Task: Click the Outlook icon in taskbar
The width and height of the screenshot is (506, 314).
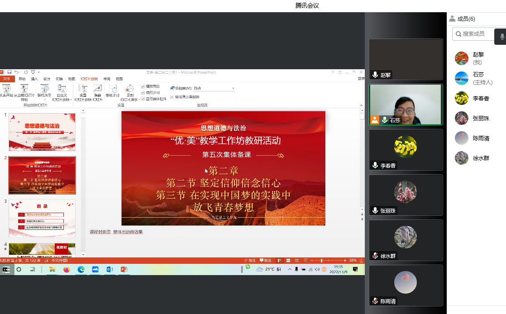Action: [109, 269]
